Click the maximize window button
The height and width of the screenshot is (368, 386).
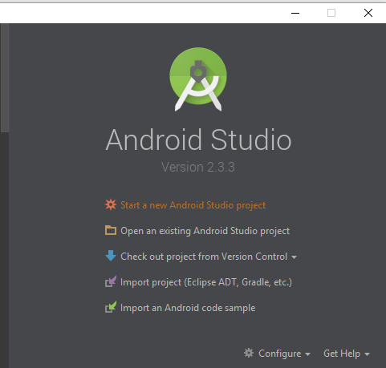coord(331,13)
